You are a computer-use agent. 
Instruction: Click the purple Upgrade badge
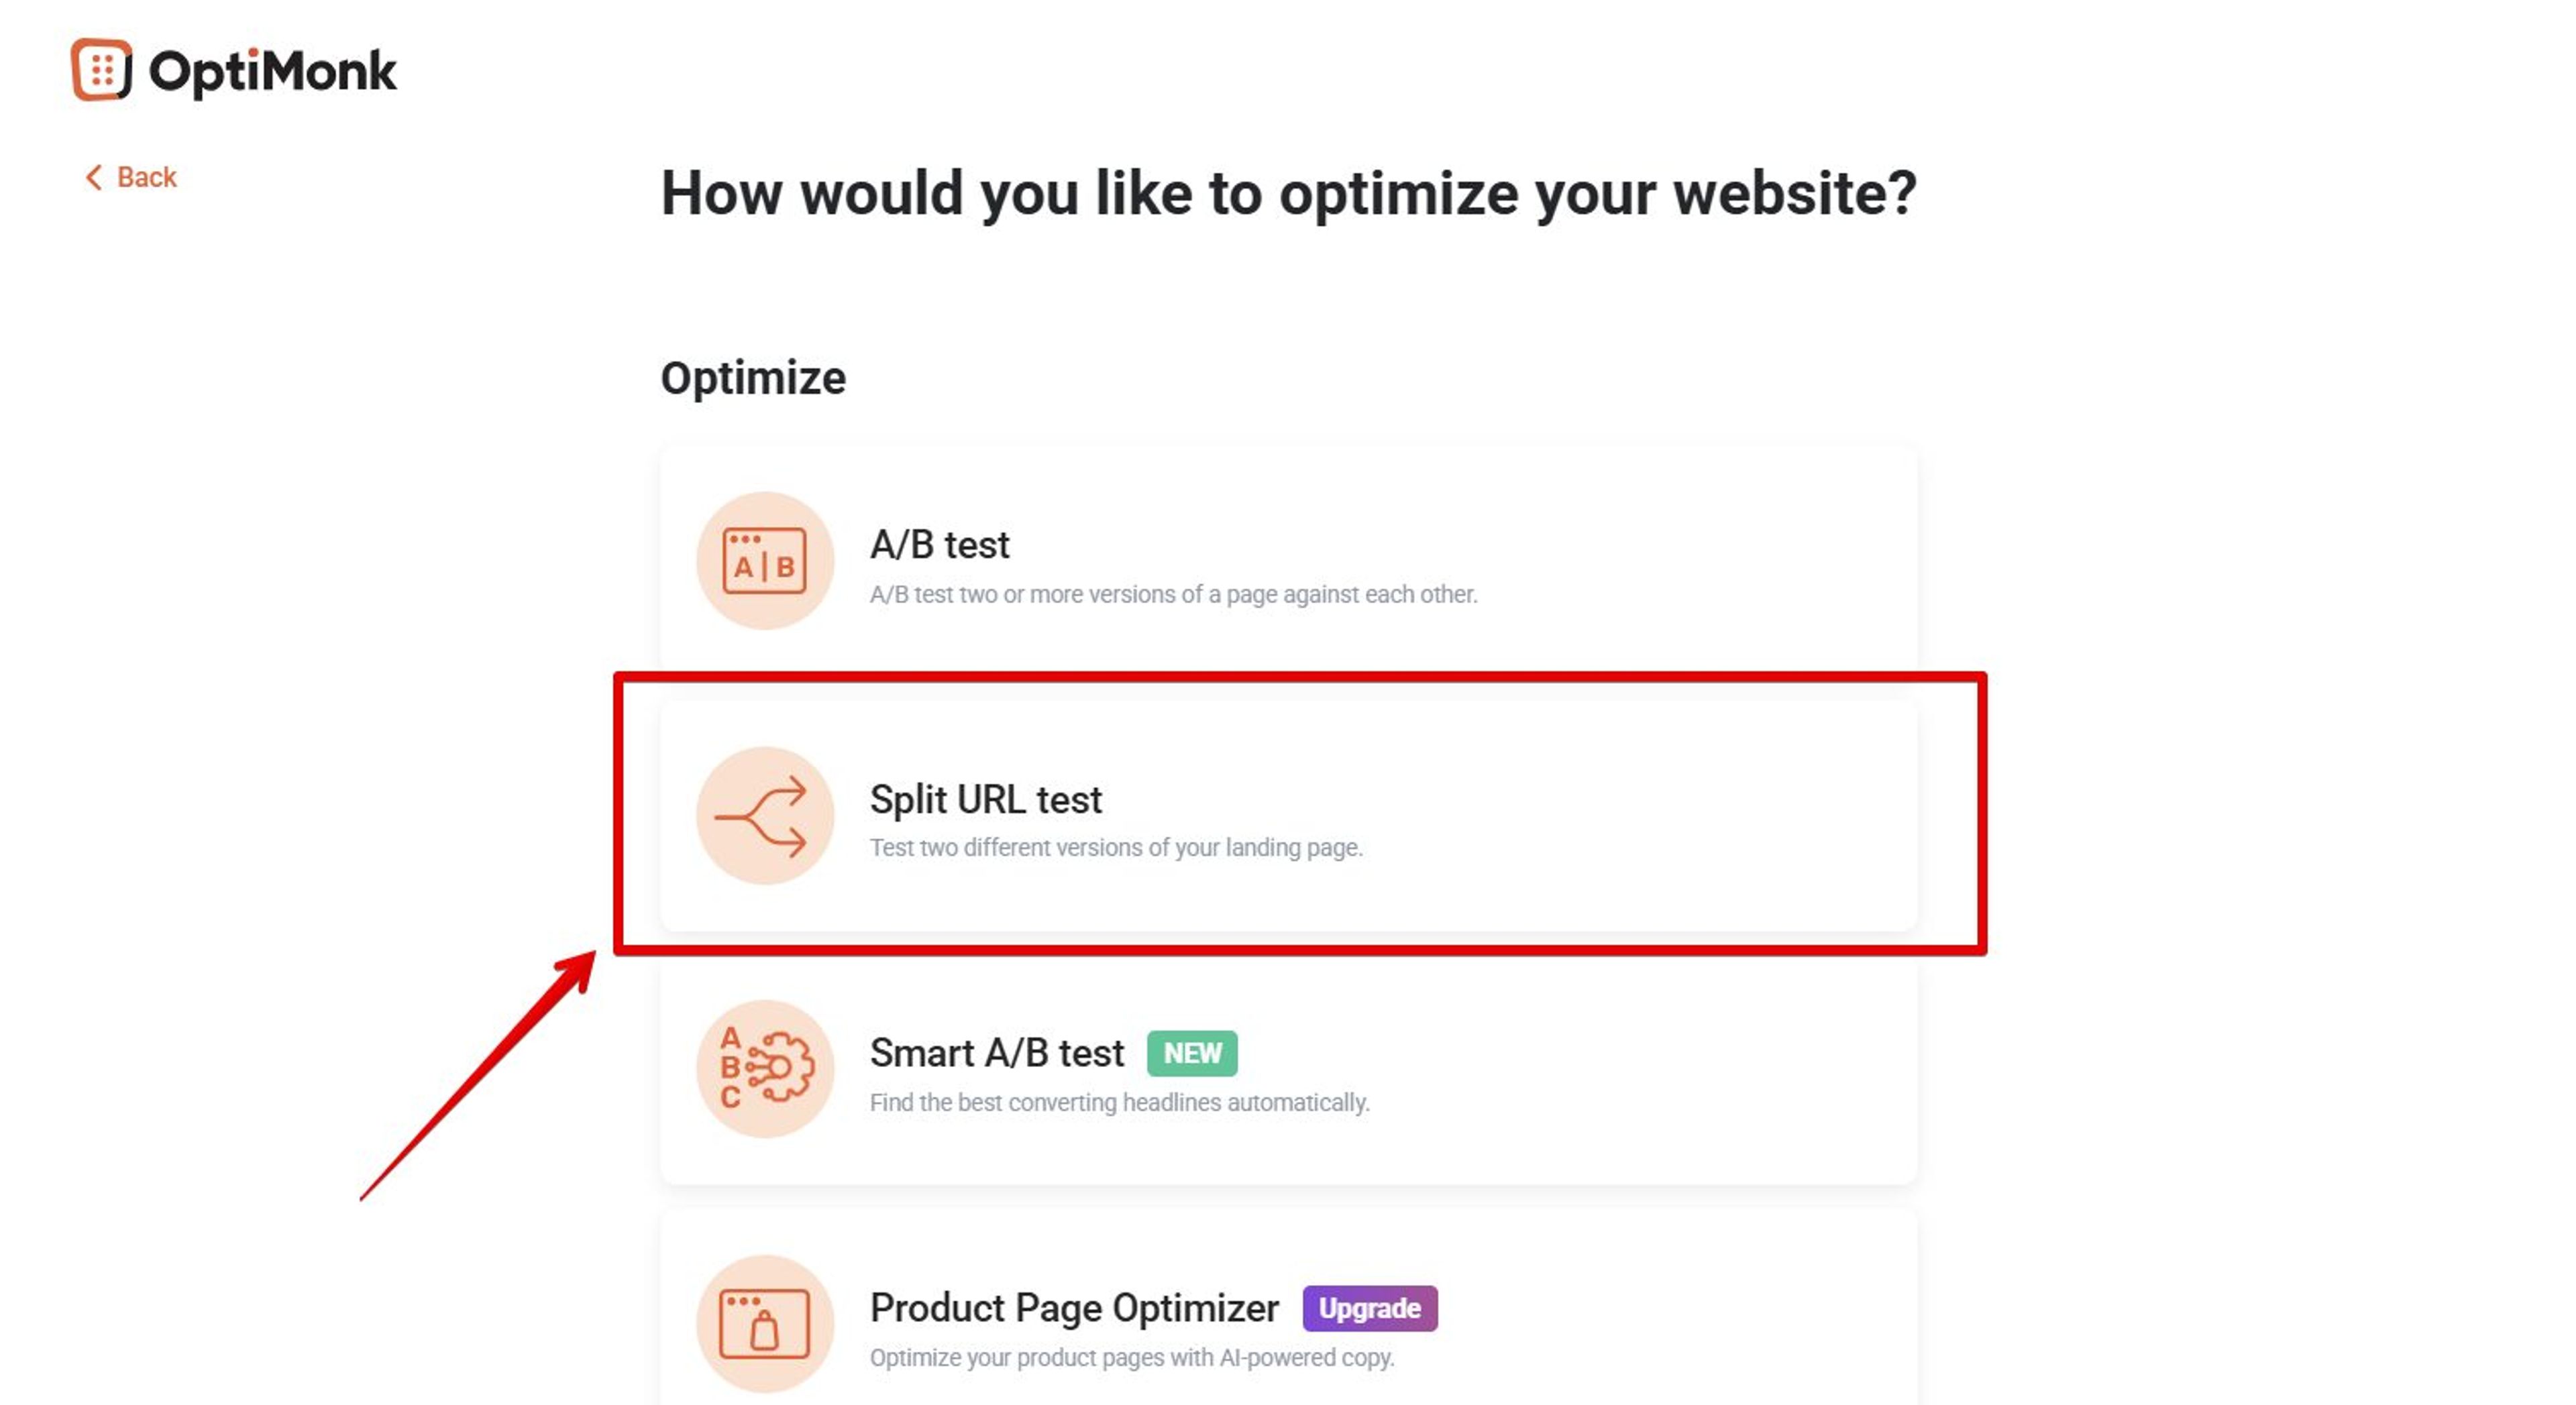click(x=1370, y=1308)
